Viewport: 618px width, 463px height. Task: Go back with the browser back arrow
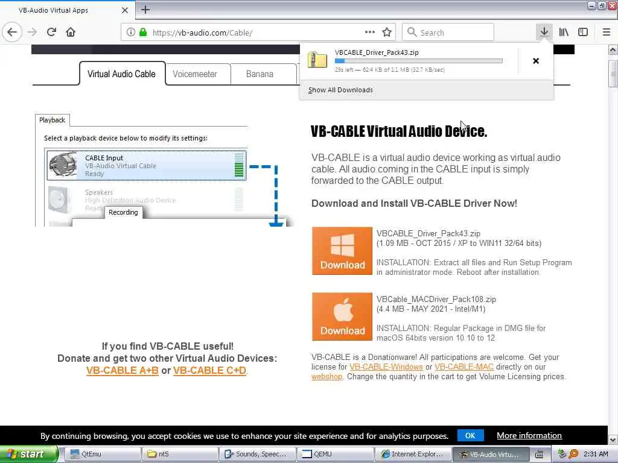click(12, 32)
